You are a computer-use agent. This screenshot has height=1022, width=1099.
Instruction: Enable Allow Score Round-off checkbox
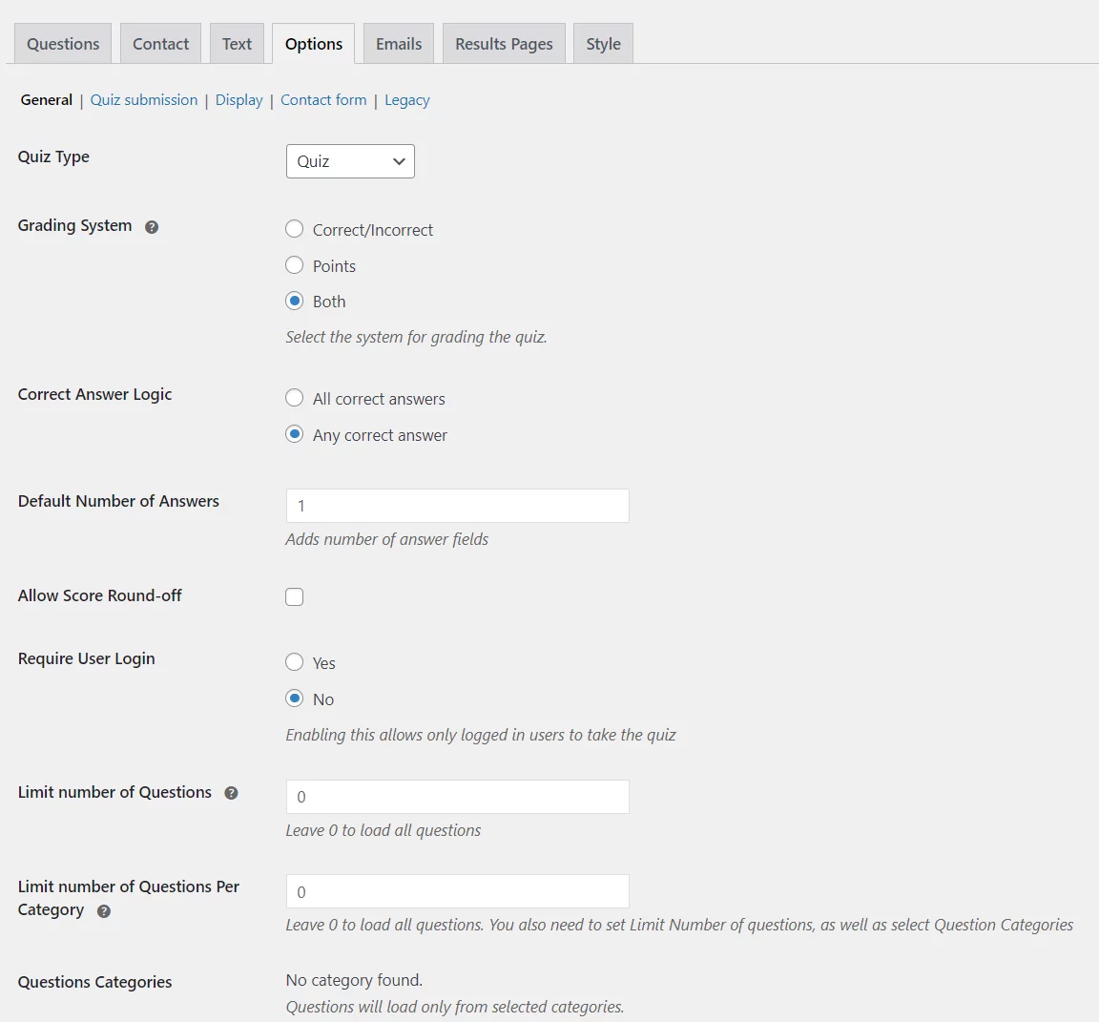pyautogui.click(x=295, y=596)
